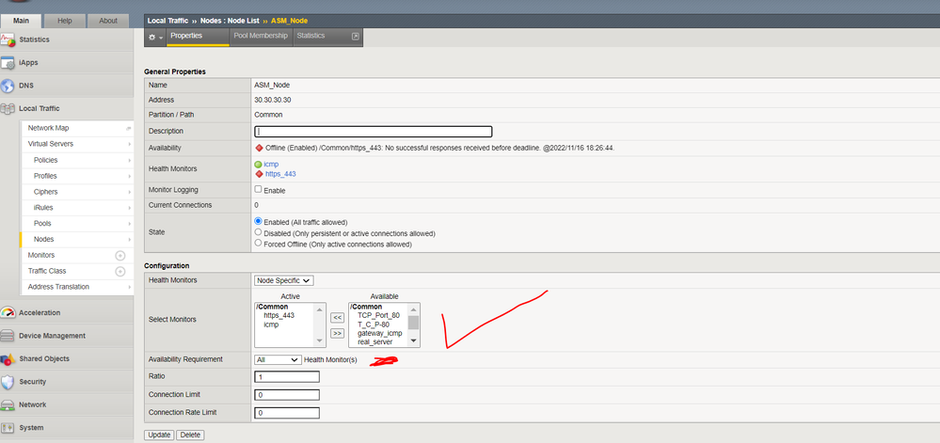This screenshot has width=940, height=443.
Task: Select Disabled state radio button
Action: [x=259, y=232]
